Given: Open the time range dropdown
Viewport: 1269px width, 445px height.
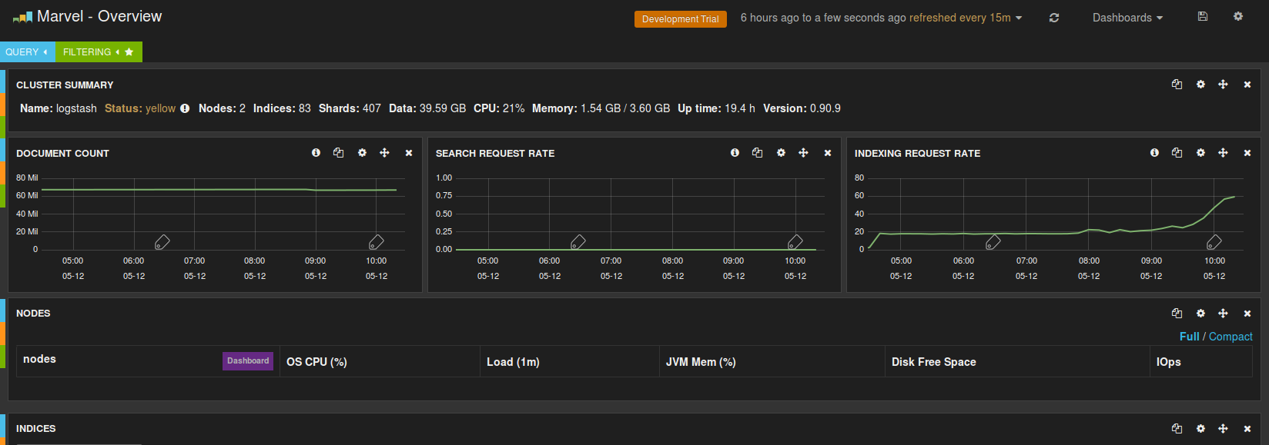Looking at the screenshot, I should point(881,18).
